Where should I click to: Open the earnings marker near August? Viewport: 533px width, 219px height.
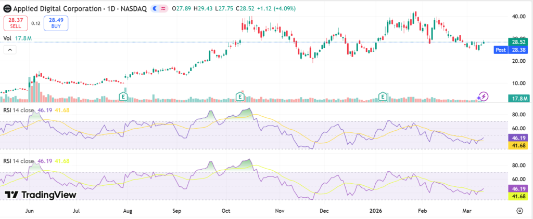pyautogui.click(x=123, y=97)
